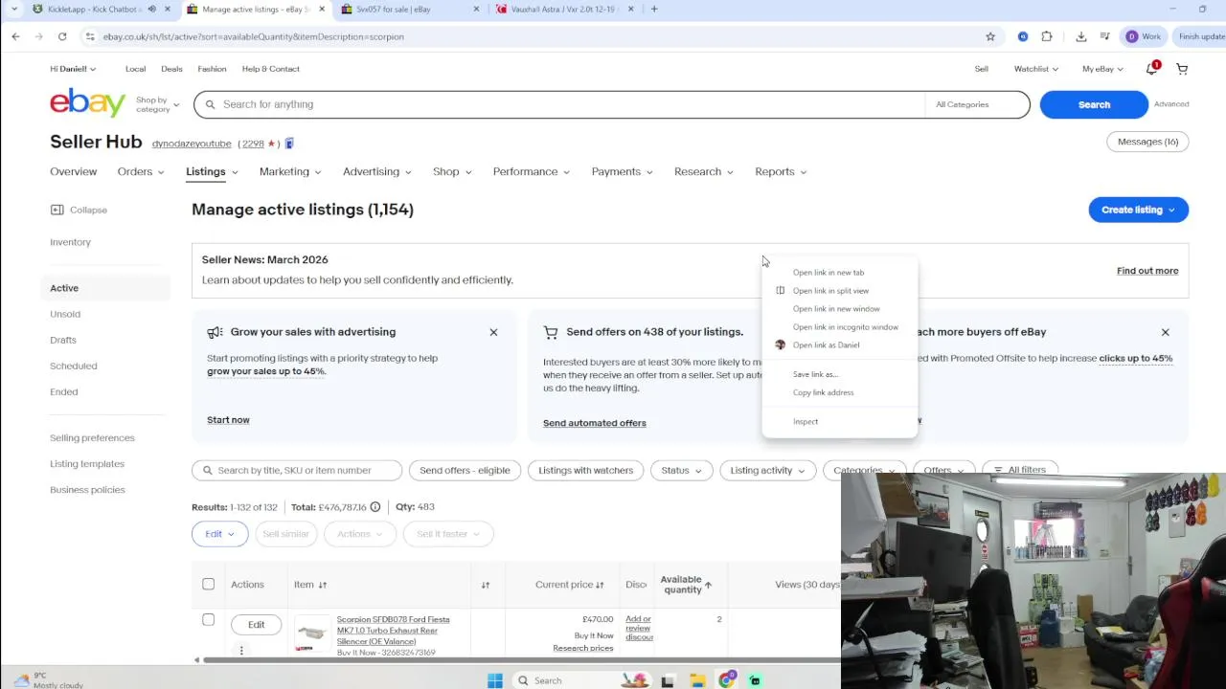Sort by Current price column arrows

pyautogui.click(x=600, y=585)
